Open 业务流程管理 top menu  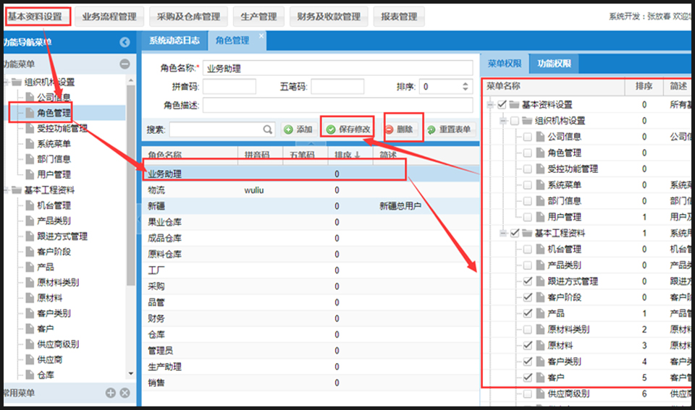pyautogui.click(x=109, y=16)
